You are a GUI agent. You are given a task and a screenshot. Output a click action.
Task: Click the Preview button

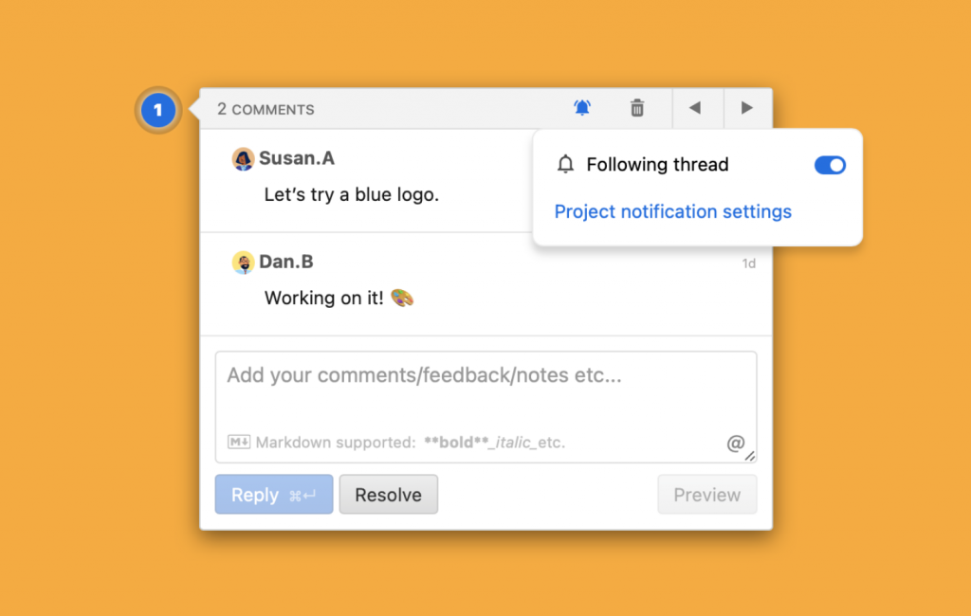pyautogui.click(x=706, y=495)
